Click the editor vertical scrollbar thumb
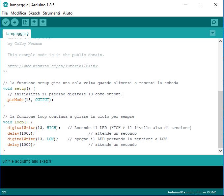Image resolution: width=224 pixels, height=196 pixels. click(x=221, y=119)
